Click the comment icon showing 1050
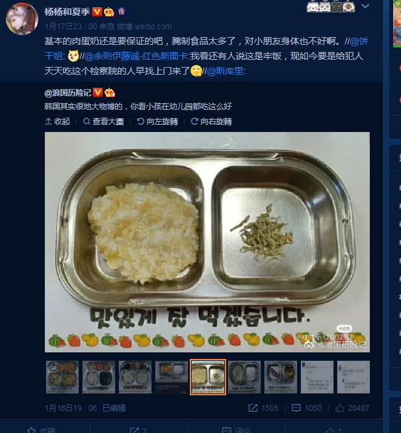Screen dimensions: 401x433 [x=296, y=408]
